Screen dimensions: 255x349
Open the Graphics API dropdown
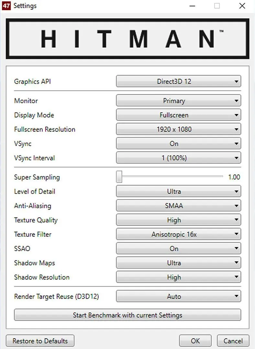pos(178,81)
